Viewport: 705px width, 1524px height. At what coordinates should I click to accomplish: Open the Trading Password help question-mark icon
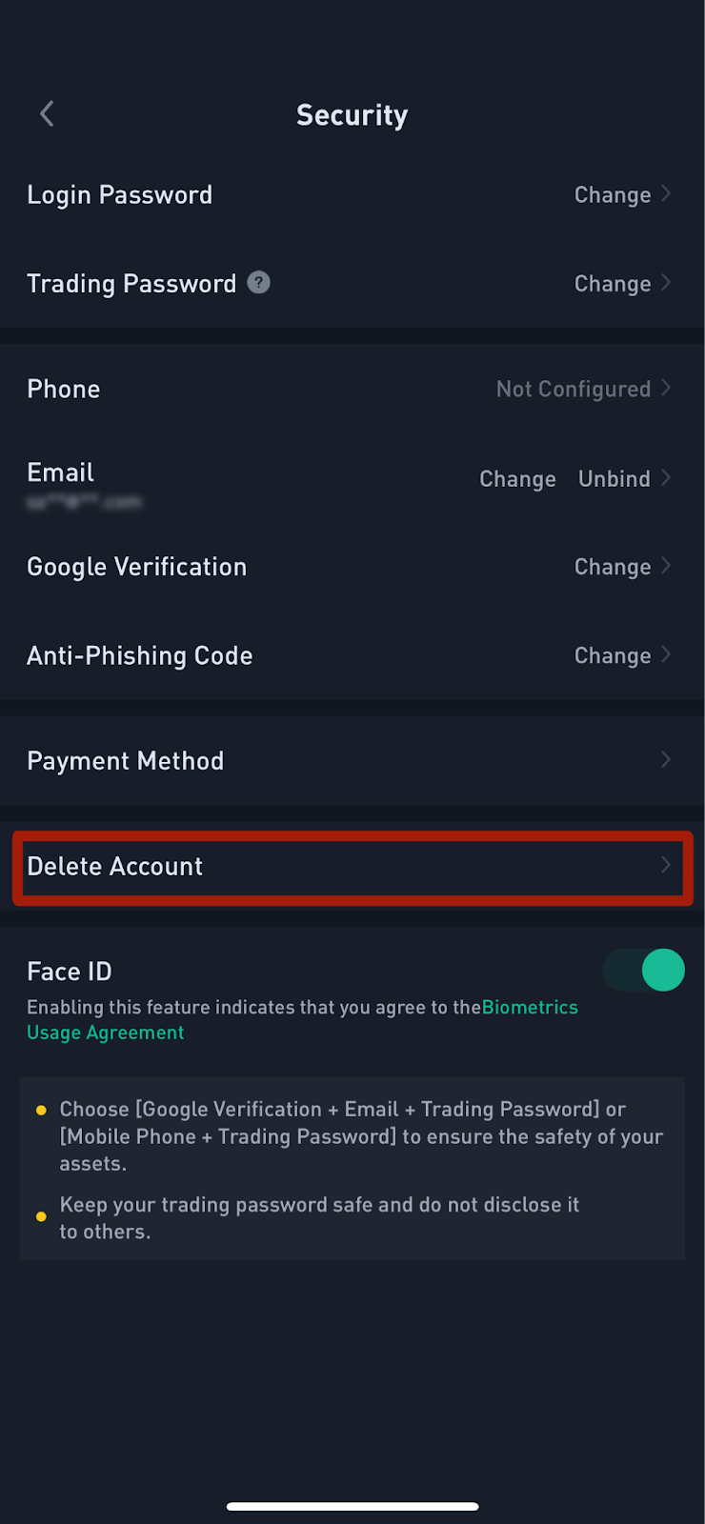(258, 283)
